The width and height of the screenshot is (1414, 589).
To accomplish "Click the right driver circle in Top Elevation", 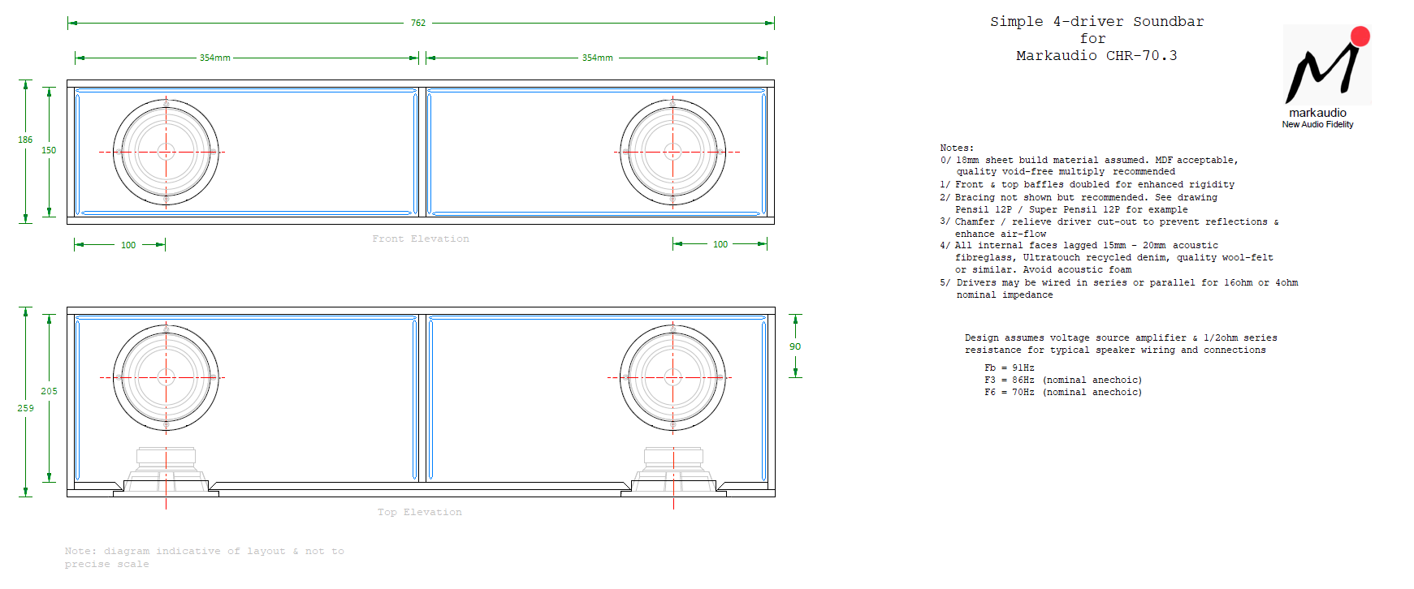I will (672, 377).
